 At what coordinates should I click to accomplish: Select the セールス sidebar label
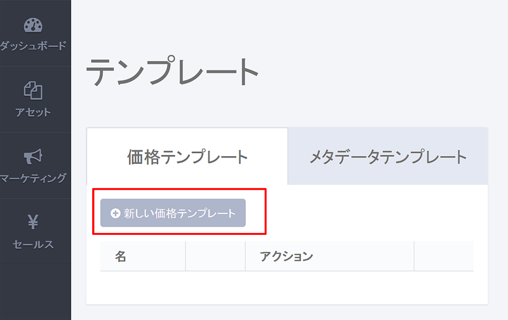pyautogui.click(x=33, y=244)
